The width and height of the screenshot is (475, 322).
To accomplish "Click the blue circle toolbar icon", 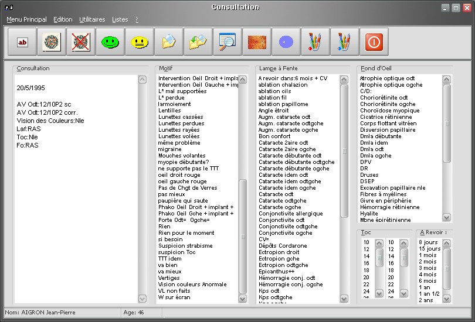I will click(286, 42).
